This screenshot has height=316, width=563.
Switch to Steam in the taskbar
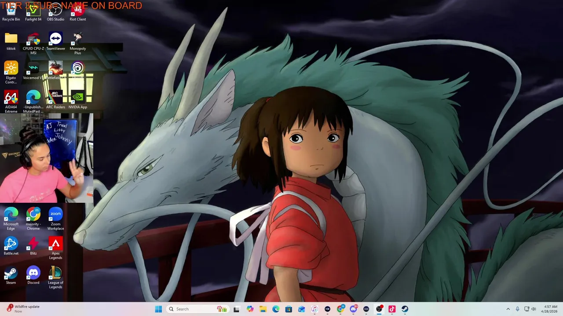(x=405, y=309)
